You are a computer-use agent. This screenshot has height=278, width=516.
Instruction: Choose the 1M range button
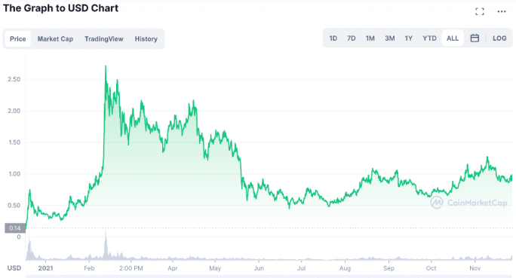370,38
